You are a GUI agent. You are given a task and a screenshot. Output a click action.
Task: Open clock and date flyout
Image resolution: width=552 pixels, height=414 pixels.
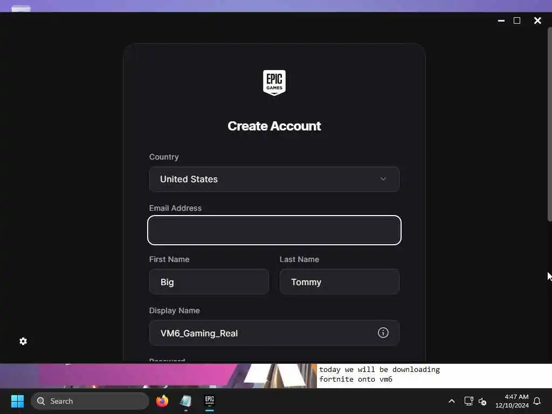click(x=512, y=401)
